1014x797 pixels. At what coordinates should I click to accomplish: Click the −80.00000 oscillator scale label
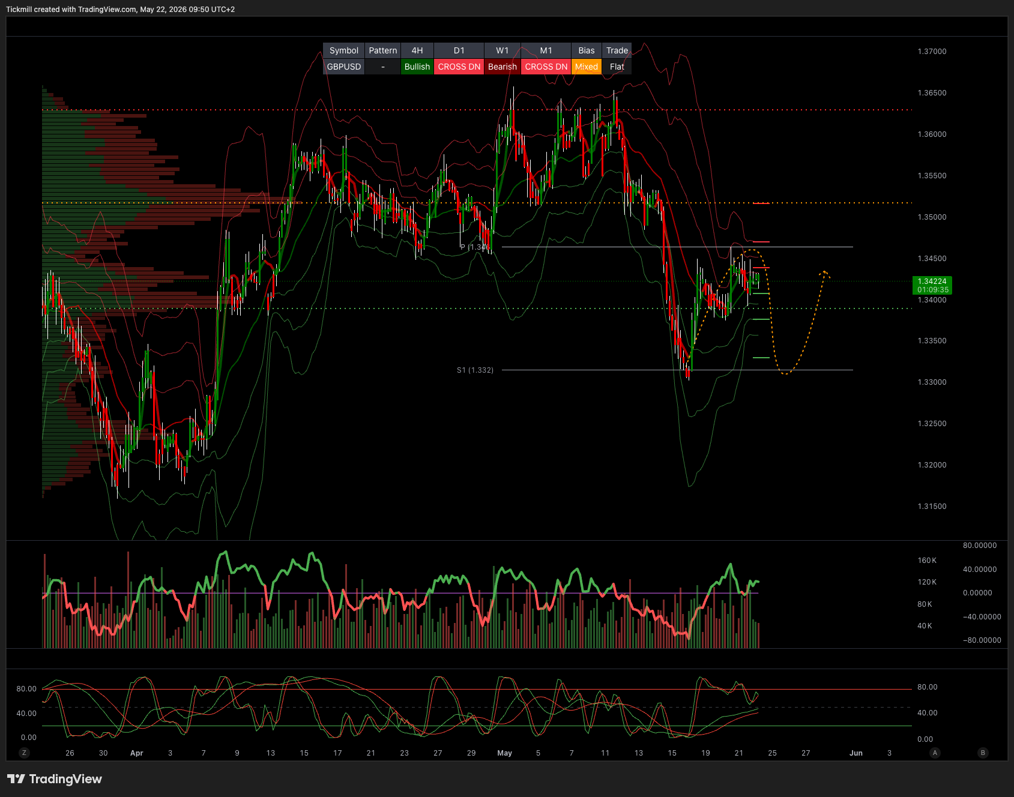coord(982,640)
